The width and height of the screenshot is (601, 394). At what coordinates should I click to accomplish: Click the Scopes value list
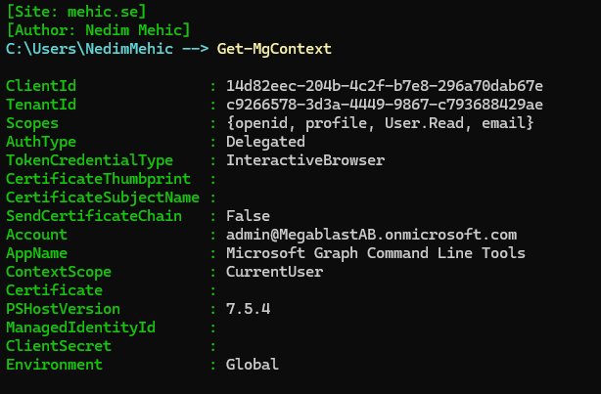[x=379, y=123]
